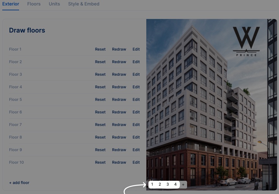Image resolution: width=279 pixels, height=194 pixels.
Task: Reset Floor 5
Action: [100, 100]
